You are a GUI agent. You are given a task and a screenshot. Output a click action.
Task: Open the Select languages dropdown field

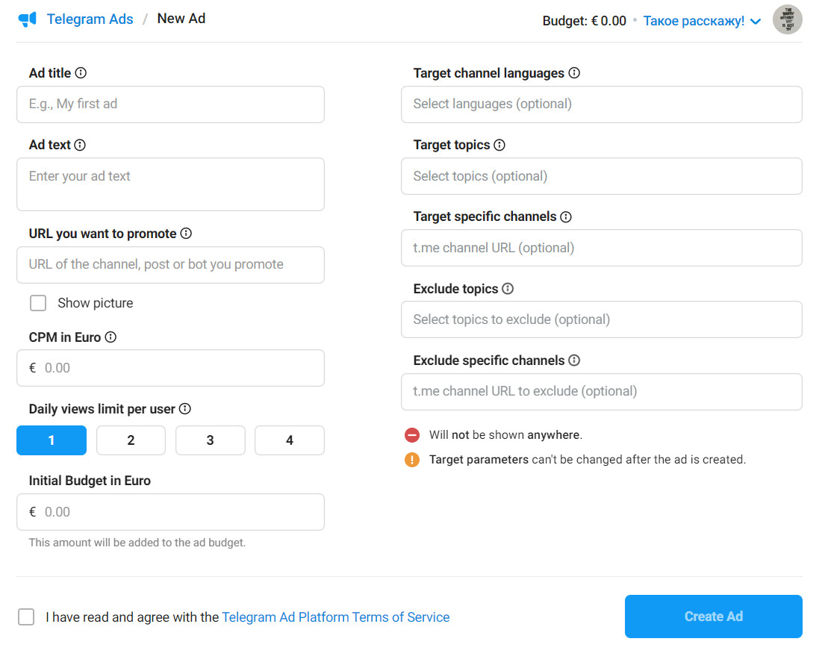[x=601, y=104]
